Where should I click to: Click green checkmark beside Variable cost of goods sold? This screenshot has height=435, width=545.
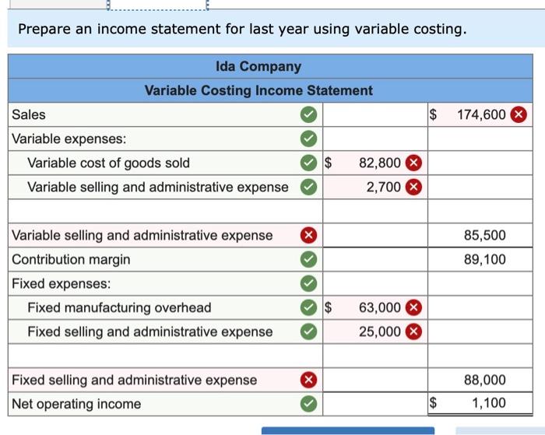coord(308,163)
